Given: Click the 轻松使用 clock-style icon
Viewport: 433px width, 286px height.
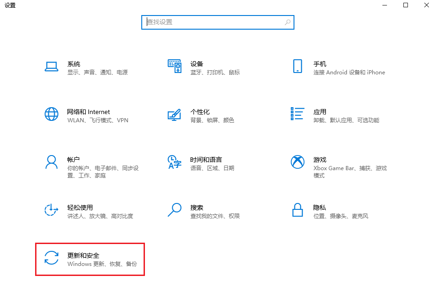Looking at the screenshot, I should 51,211.
